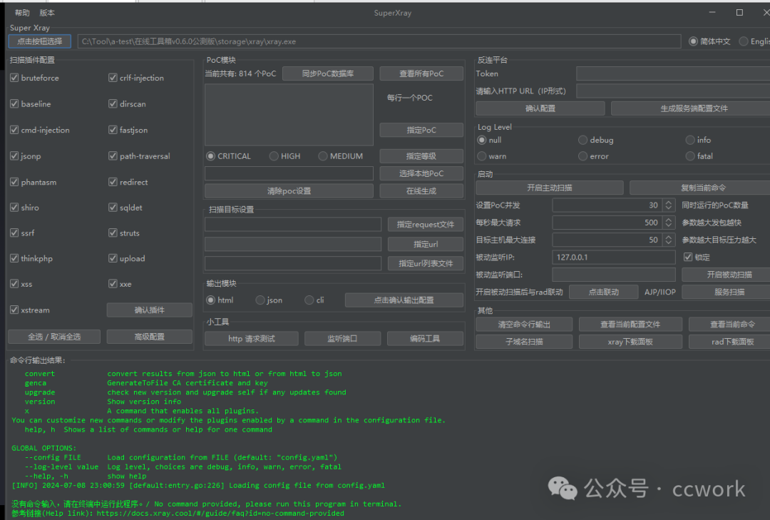Click 清除poc设置 button
Screen dimensions: 770x520
tap(289, 190)
